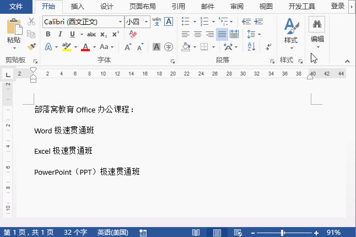Toggle character shading icon

[x=157, y=47]
